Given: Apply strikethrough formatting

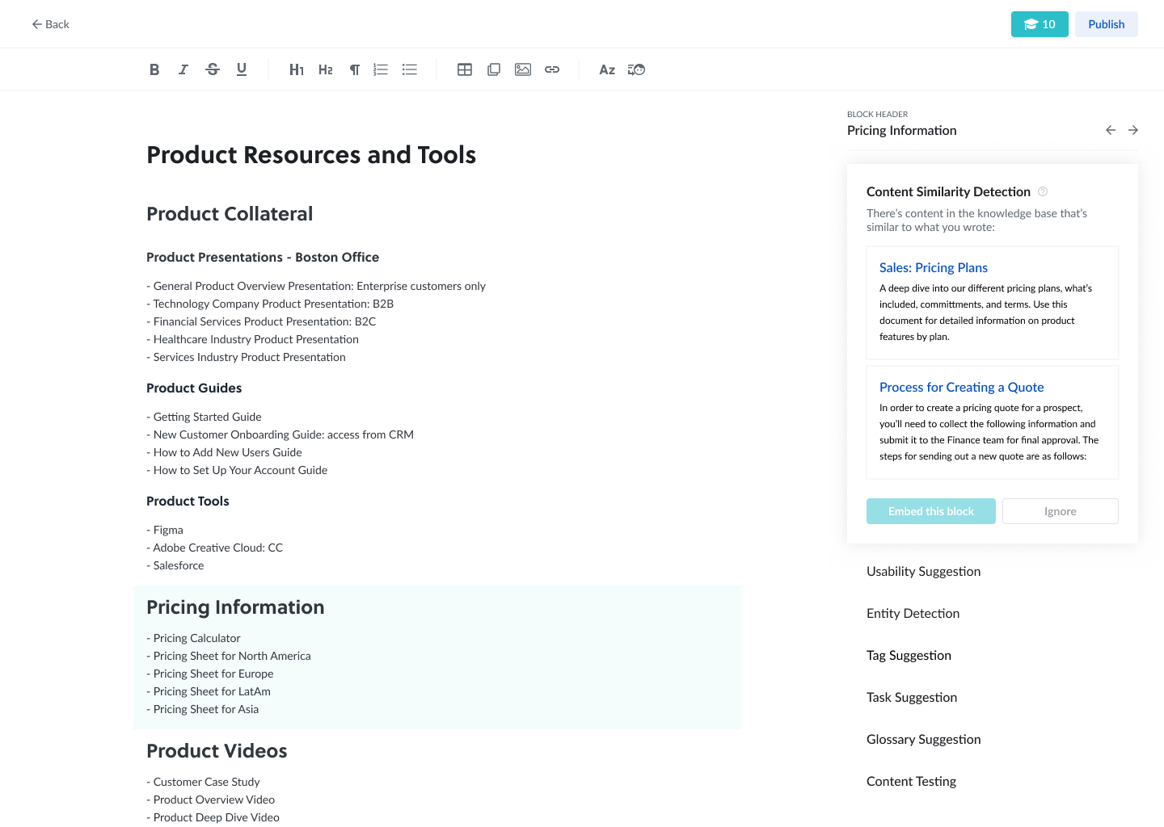Looking at the screenshot, I should pyautogui.click(x=212, y=69).
